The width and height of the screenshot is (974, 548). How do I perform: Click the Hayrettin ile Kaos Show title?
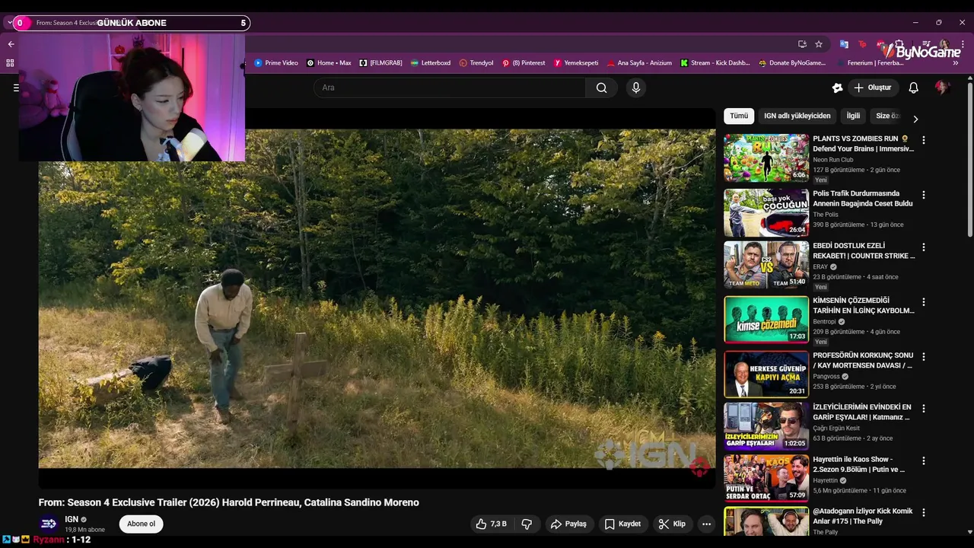pyautogui.click(x=858, y=464)
